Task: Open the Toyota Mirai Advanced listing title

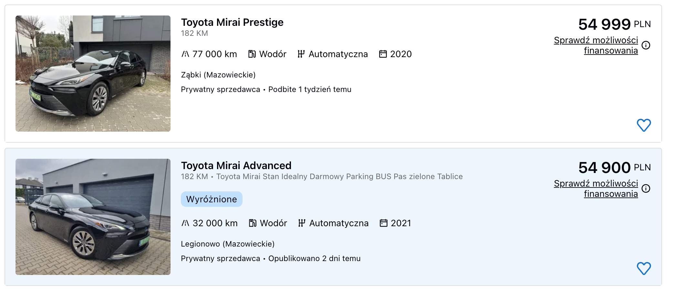Action: (236, 166)
